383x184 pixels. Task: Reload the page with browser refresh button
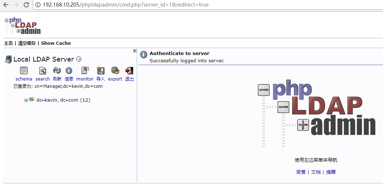tap(26, 5)
